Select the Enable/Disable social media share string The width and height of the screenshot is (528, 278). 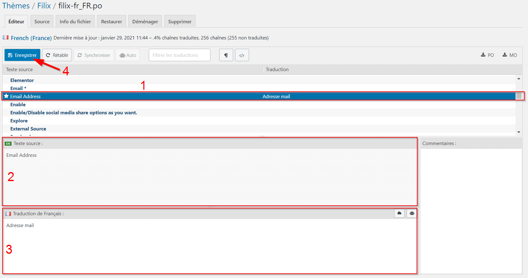point(73,112)
